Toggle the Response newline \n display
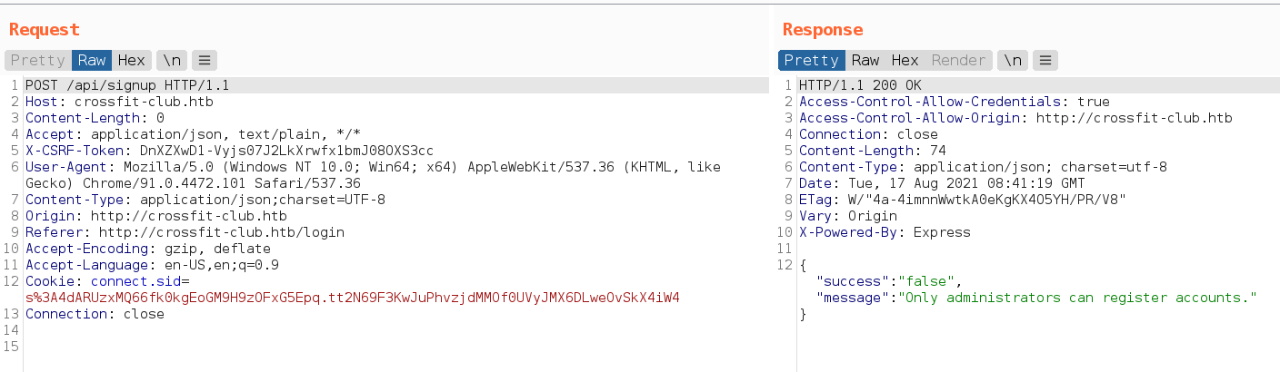Viewport: 1280px width, 372px height. tap(1012, 61)
